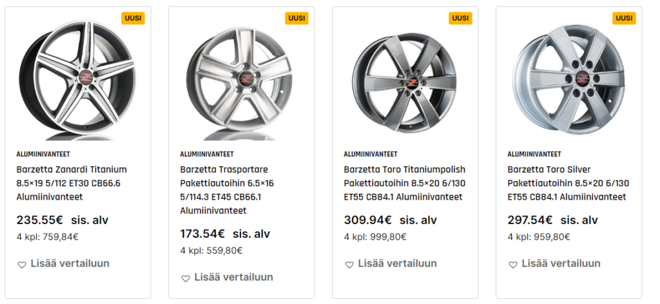Open Barzetta Zanardi Titanium 8.5×19 product title
This screenshot has width=660, height=304.
pyautogui.click(x=72, y=183)
